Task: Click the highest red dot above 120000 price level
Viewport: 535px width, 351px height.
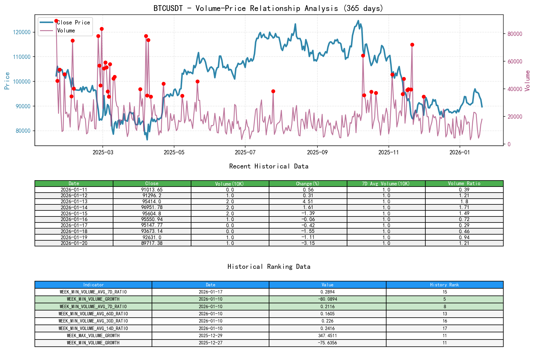Action: click(56, 20)
